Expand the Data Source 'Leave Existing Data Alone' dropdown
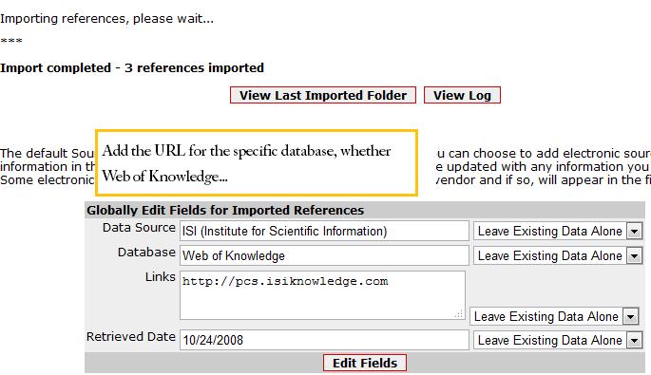The width and height of the screenshot is (651, 375). pos(558,231)
